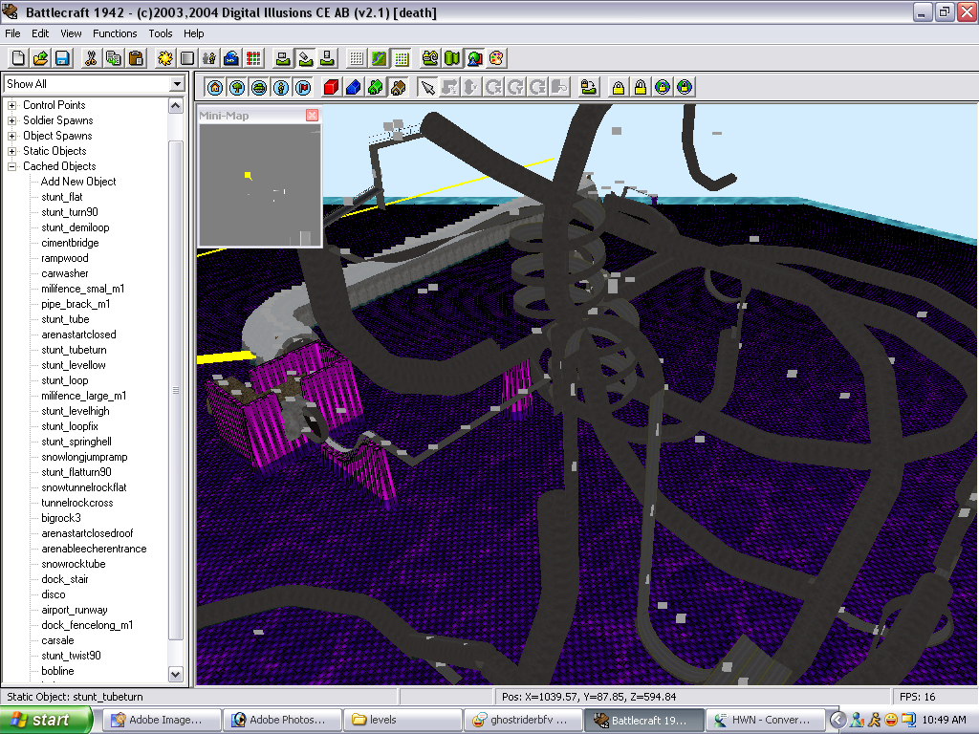Image resolution: width=979 pixels, height=734 pixels.
Task: Click the Mini-Map preview area
Action: click(260, 184)
